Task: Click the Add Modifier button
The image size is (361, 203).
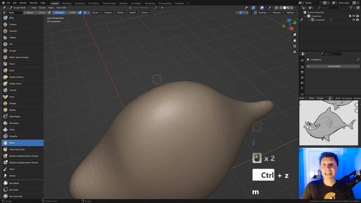Action: click(x=333, y=67)
